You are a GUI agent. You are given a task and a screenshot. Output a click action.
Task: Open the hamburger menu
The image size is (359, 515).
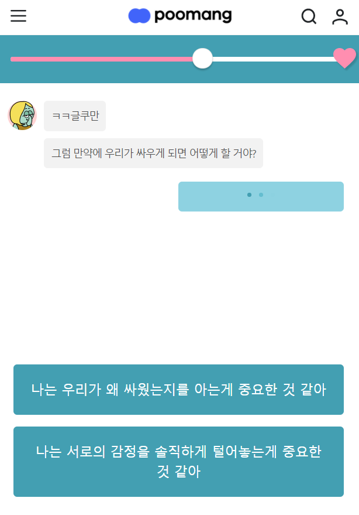coord(18,16)
